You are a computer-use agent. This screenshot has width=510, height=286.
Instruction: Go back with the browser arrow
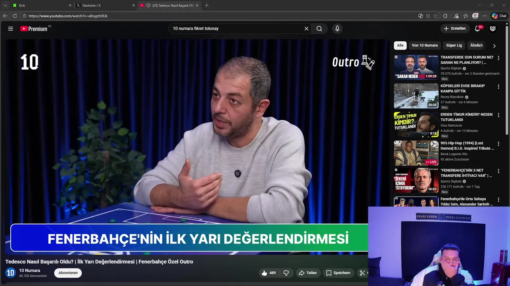5,16
